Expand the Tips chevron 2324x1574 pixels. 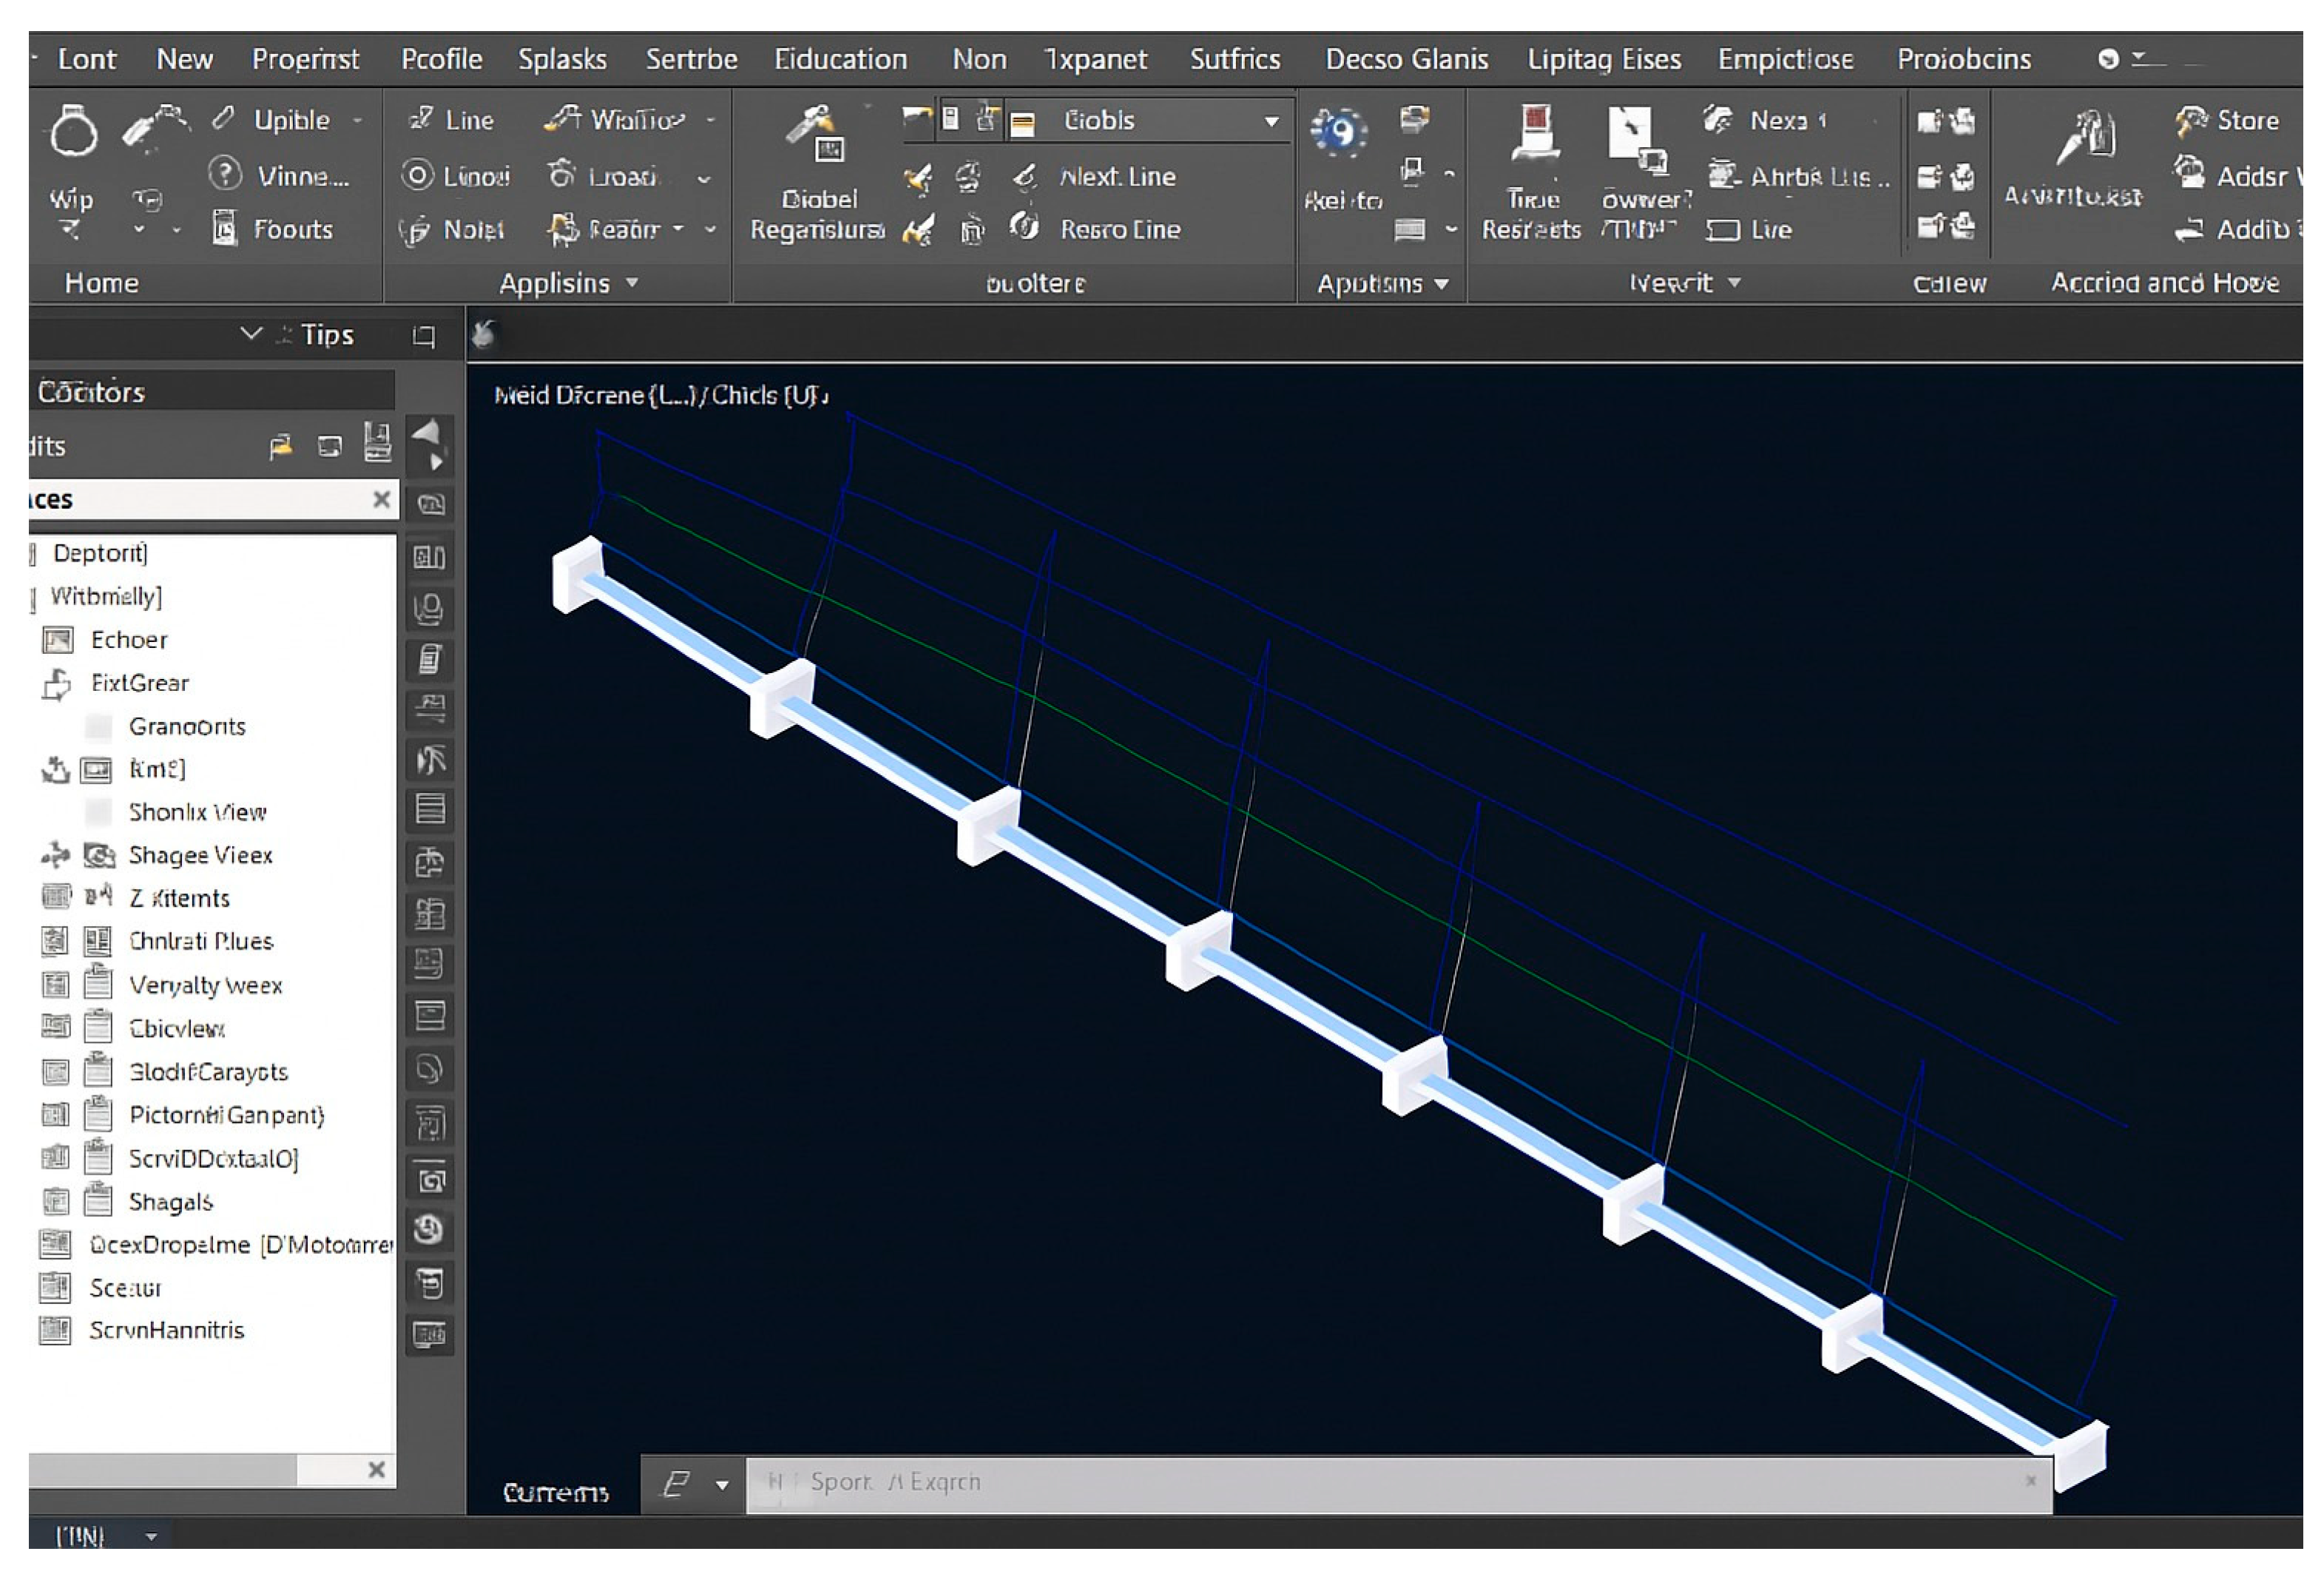(x=251, y=333)
